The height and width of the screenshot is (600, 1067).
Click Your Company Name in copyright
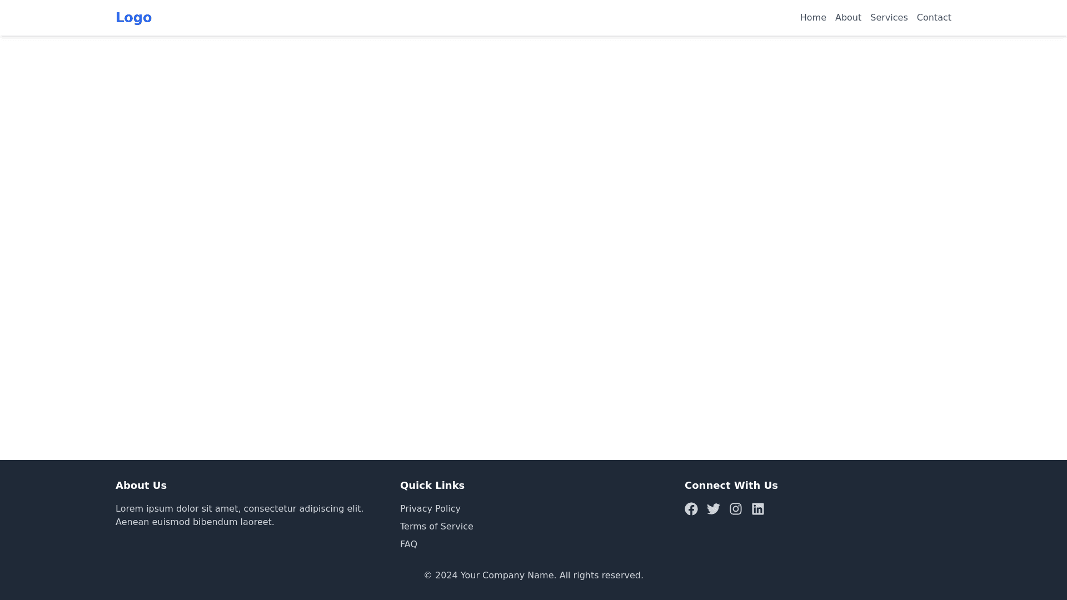[x=507, y=576]
